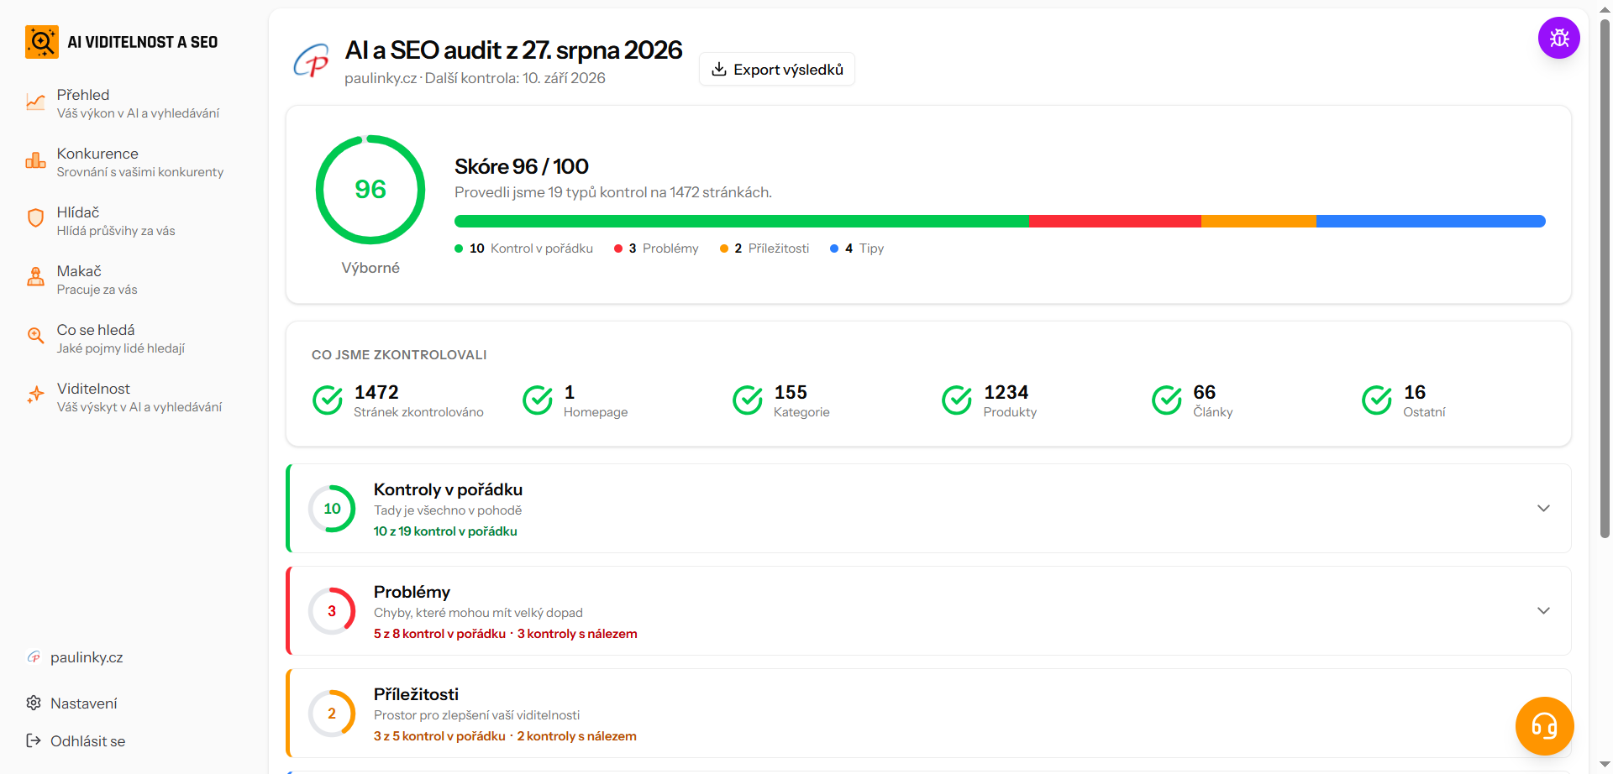Click the checkmark icon beside 16 Ostatní

[x=1377, y=400]
